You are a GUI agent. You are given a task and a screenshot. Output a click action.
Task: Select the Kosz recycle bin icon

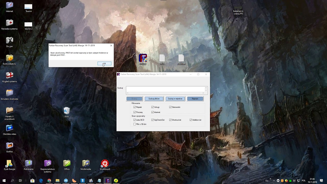coord(67,112)
